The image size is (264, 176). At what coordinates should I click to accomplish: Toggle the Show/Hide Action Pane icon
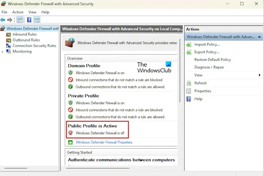point(37,20)
